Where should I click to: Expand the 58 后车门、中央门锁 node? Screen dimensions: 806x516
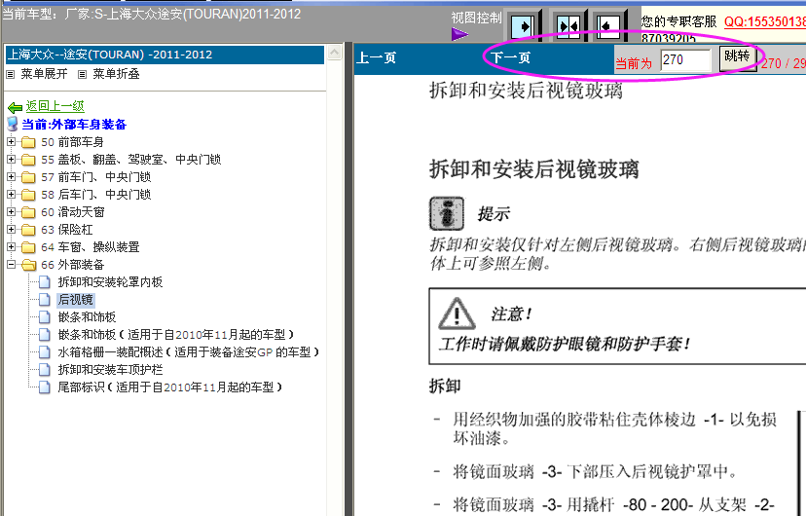(x=11, y=194)
